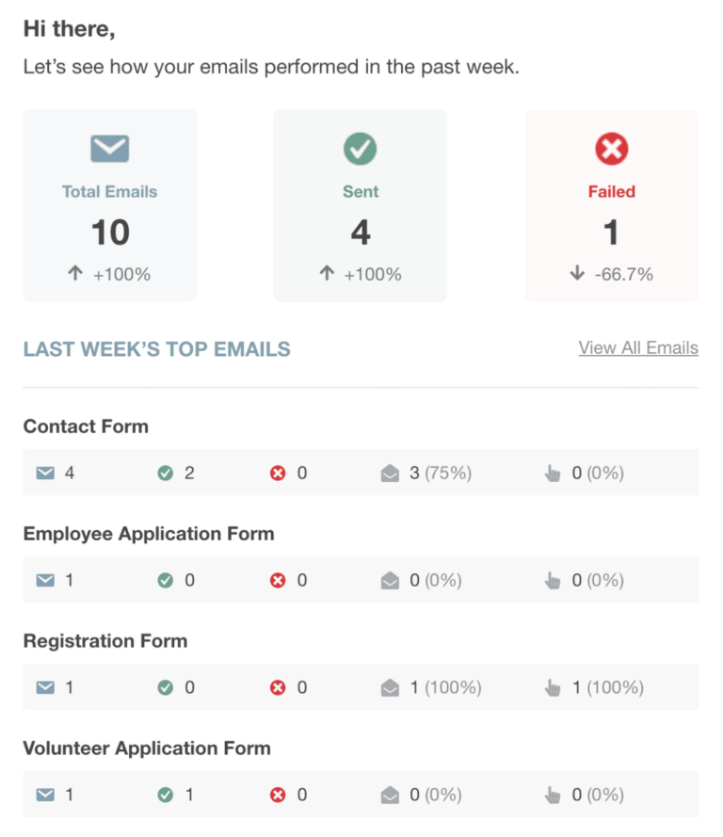This screenshot has height=837, width=723.
Task: Click the Failed count of 1
Action: [611, 232]
